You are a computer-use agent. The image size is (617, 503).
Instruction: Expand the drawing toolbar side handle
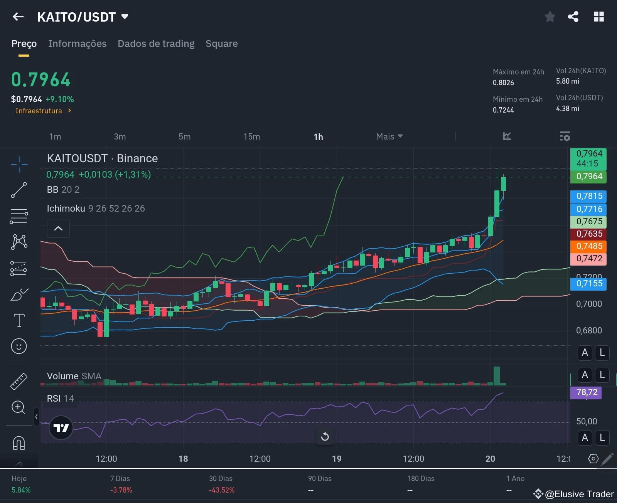tap(36, 417)
